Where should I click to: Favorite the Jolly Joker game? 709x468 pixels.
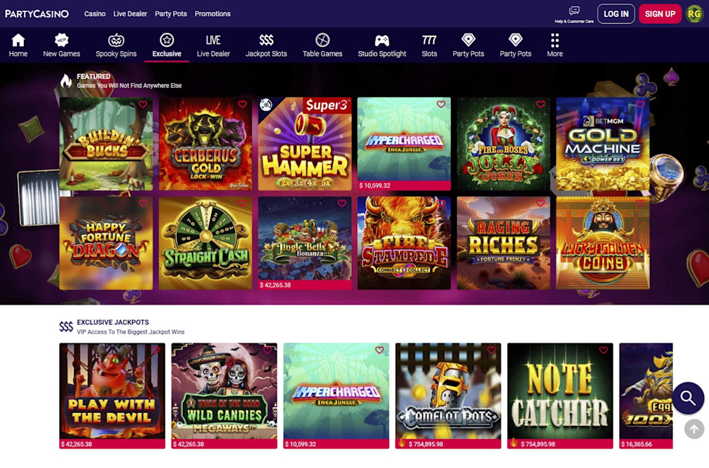540,104
